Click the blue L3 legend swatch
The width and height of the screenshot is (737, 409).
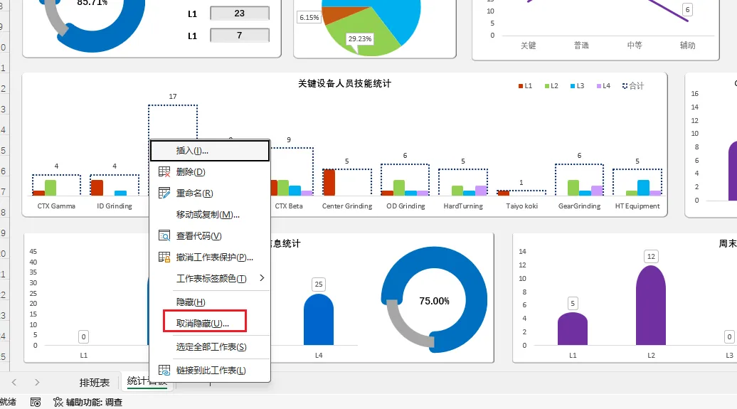(x=573, y=86)
